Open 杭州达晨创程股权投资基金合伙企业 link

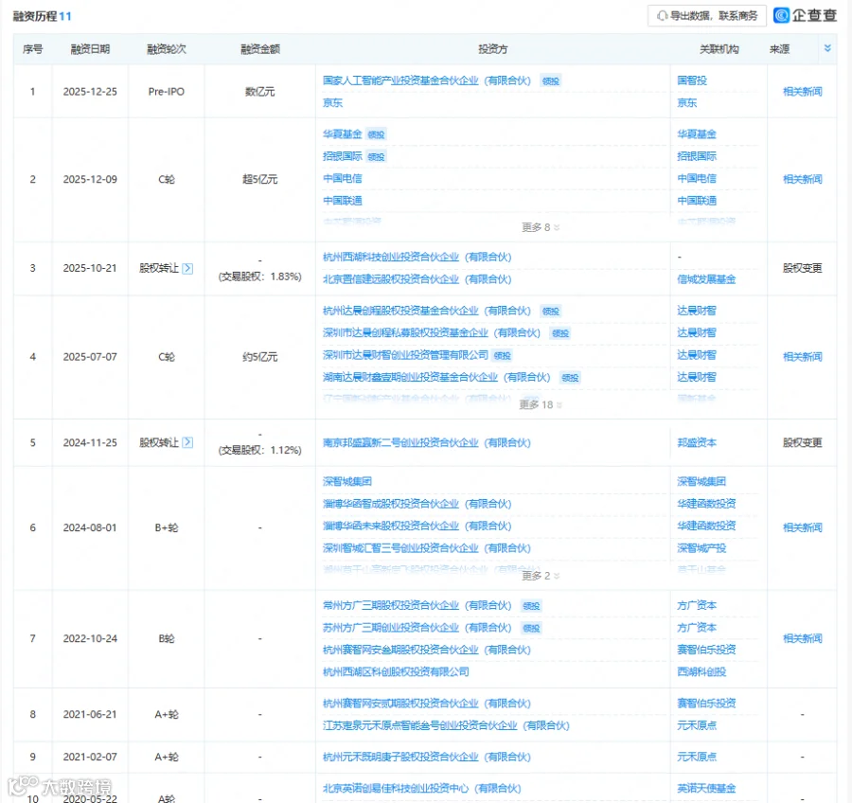point(427,311)
